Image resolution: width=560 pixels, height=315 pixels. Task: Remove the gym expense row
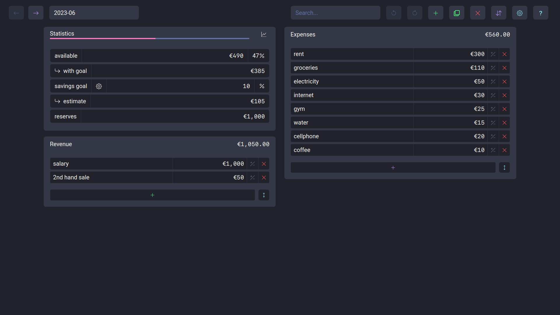504,109
